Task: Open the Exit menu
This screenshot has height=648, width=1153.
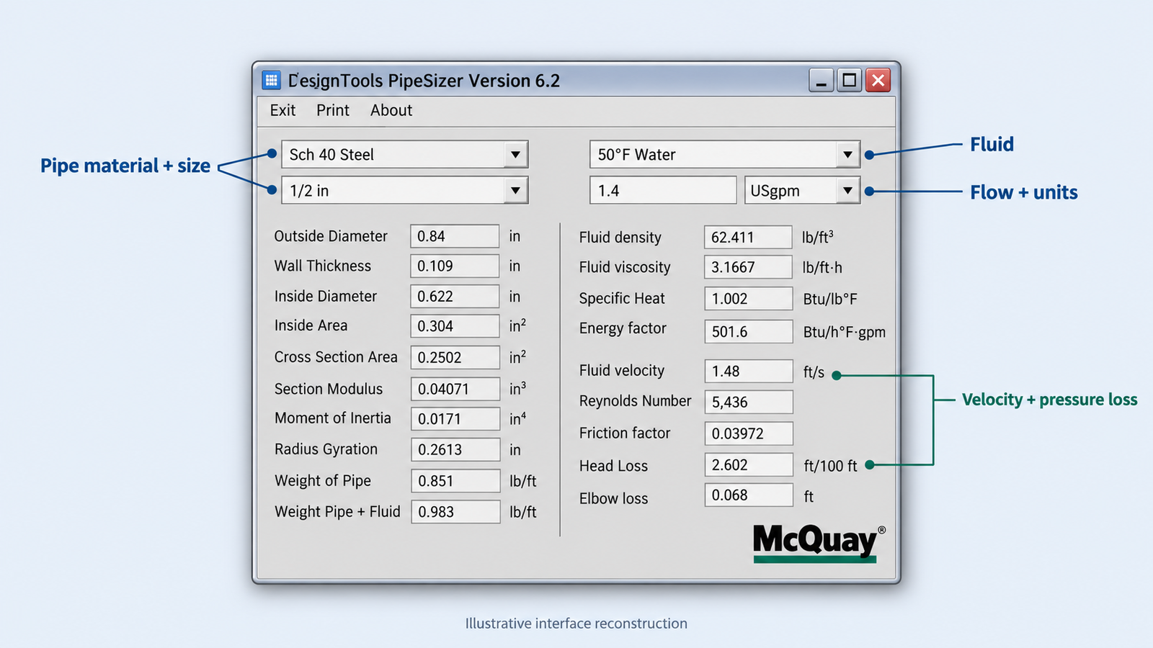Action: 282,110
